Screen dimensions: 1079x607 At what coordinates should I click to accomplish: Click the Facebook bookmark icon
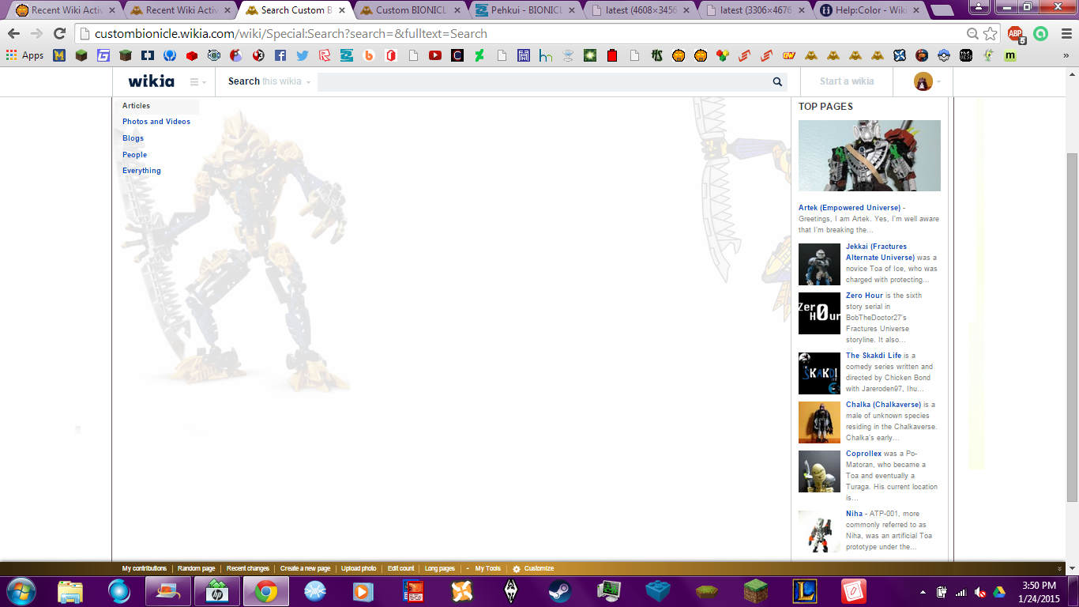280,55
